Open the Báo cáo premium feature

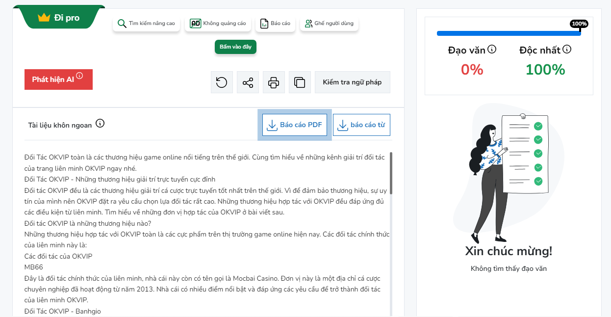pos(275,24)
